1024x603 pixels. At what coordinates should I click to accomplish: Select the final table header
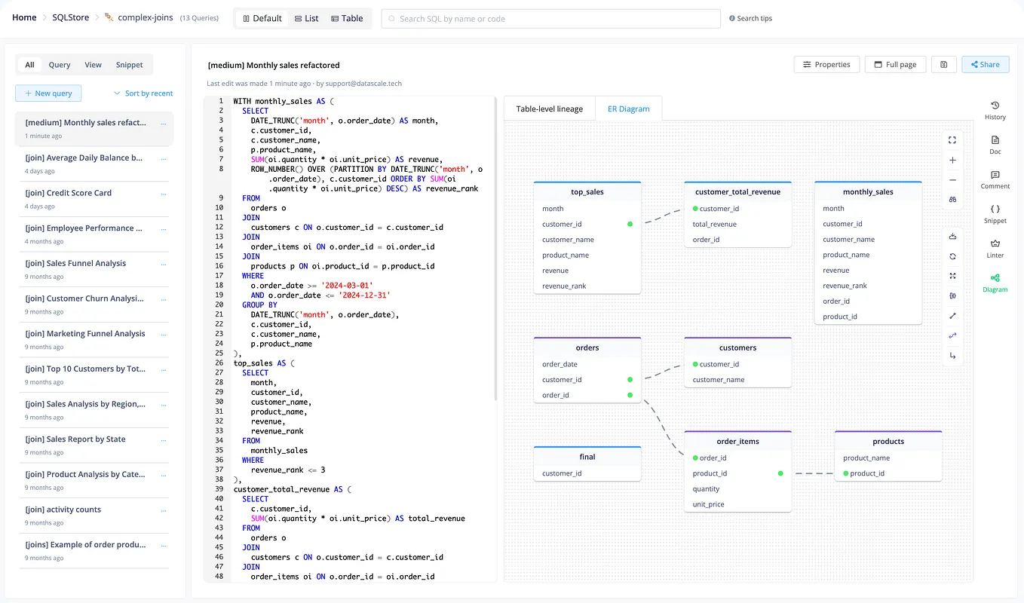pos(587,456)
